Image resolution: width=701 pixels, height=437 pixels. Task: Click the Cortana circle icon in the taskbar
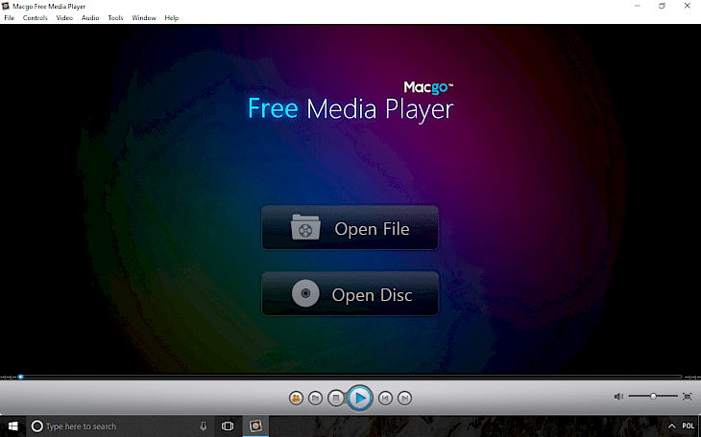click(37, 426)
